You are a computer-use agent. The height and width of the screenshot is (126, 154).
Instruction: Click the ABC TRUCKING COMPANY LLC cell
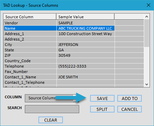[x=86, y=28]
